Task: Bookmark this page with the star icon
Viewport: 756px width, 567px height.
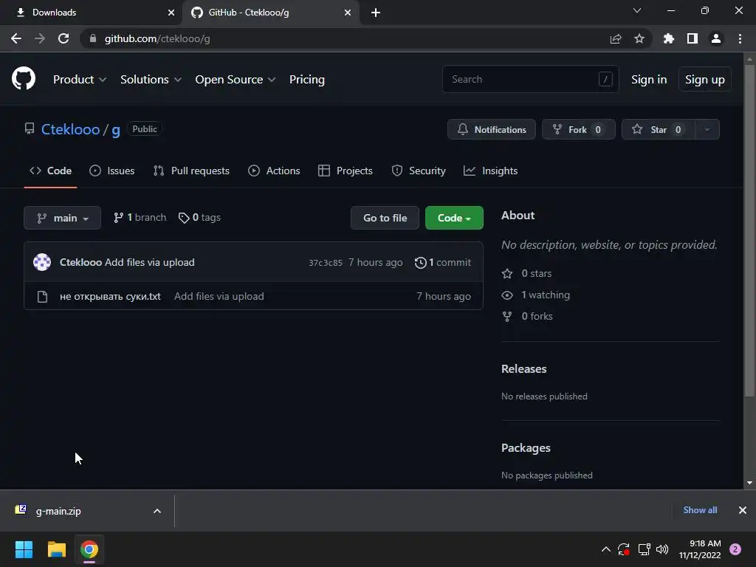Action: [639, 38]
